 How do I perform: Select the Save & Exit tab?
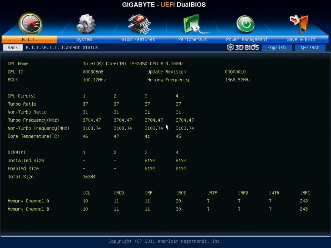[301, 40]
